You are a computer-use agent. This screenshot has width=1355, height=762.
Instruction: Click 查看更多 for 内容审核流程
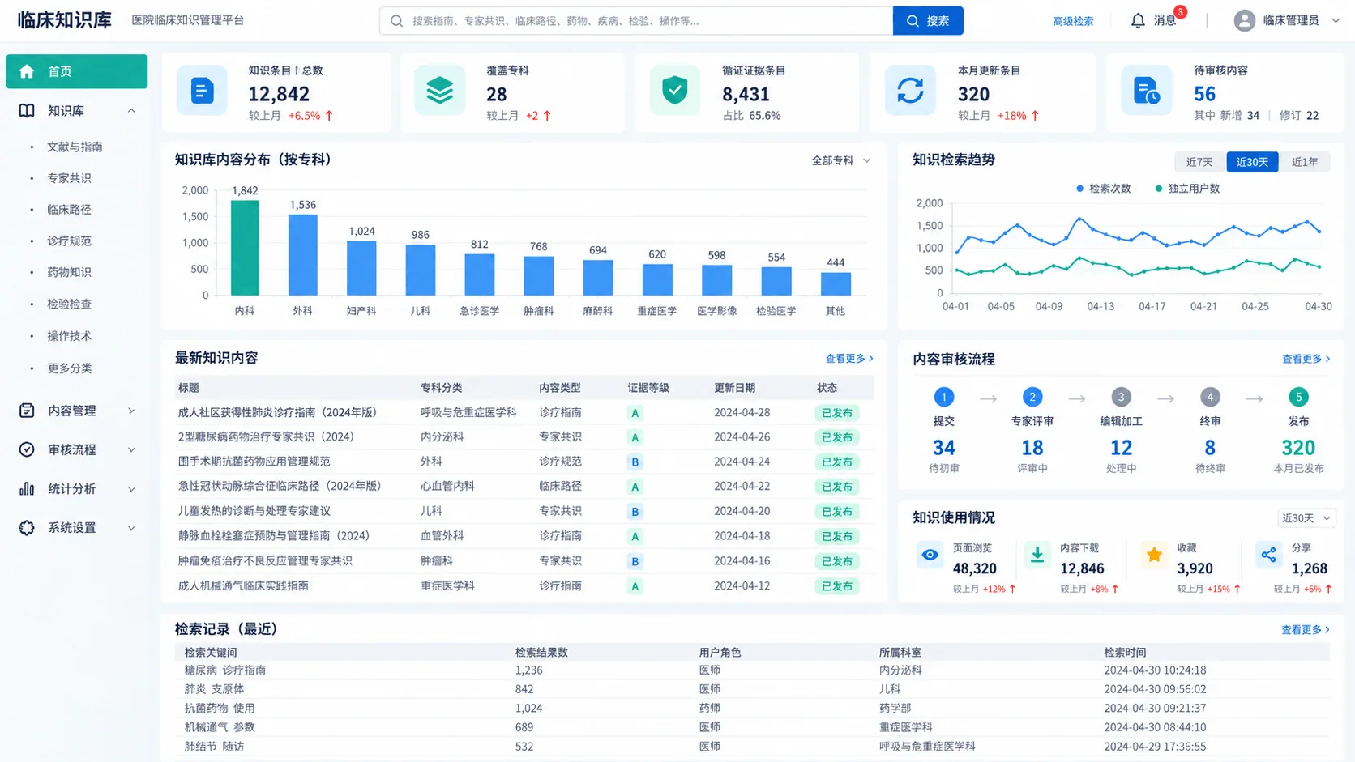pos(1306,359)
